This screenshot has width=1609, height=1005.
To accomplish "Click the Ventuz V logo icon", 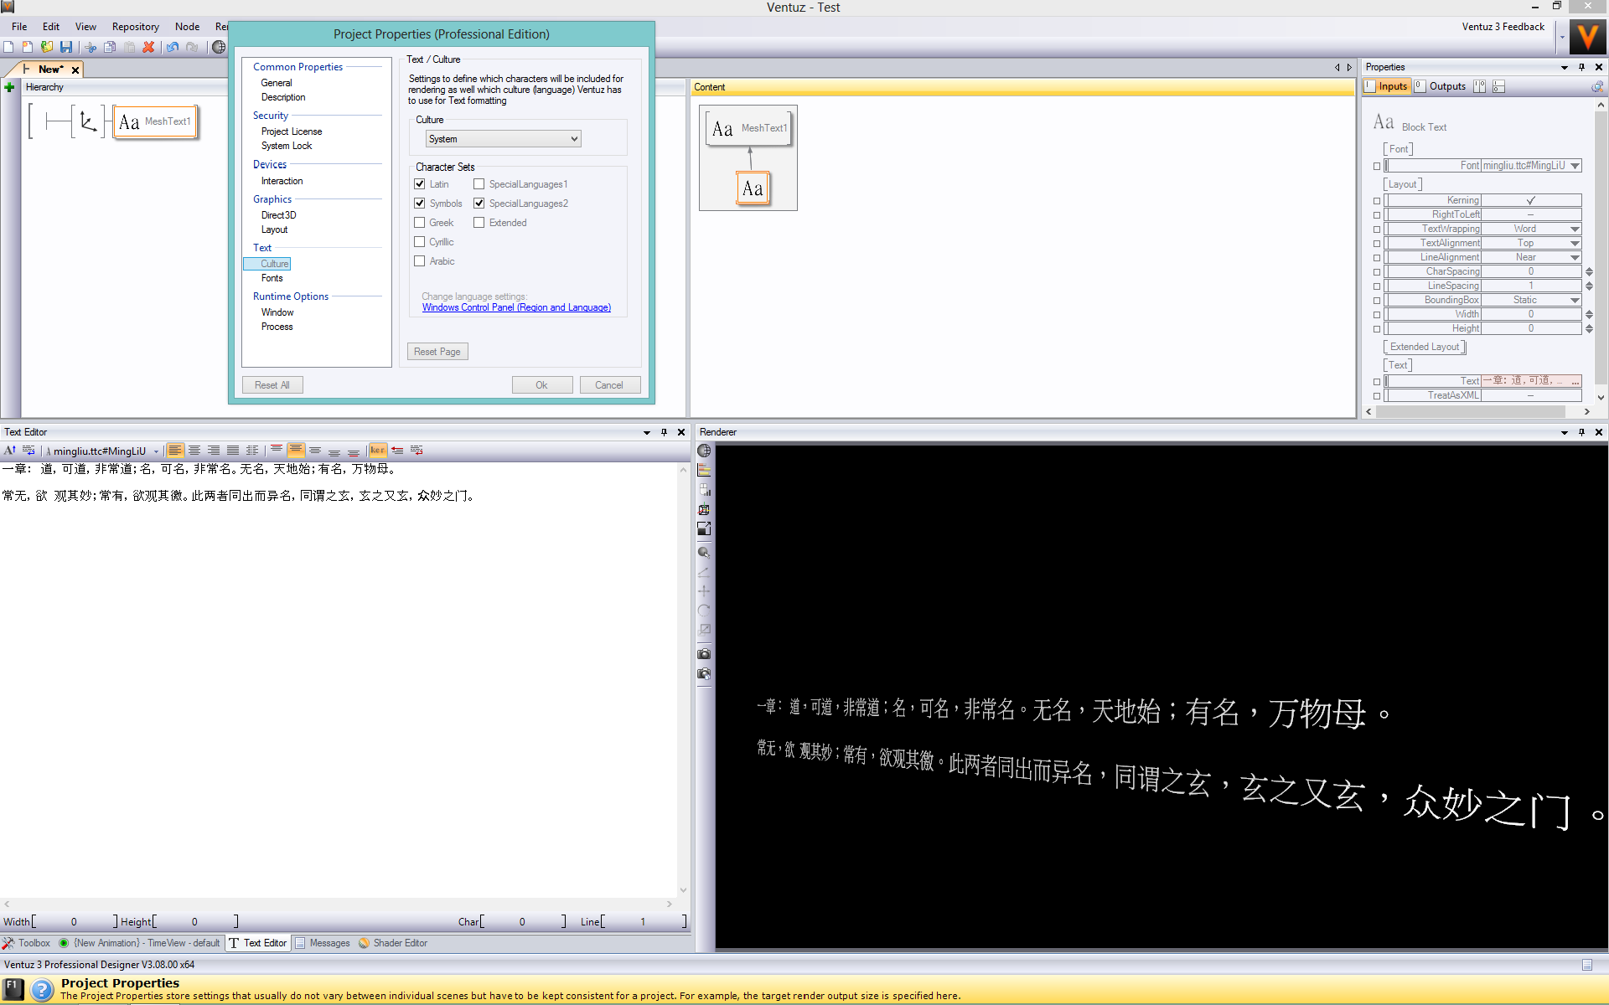I will point(1586,38).
